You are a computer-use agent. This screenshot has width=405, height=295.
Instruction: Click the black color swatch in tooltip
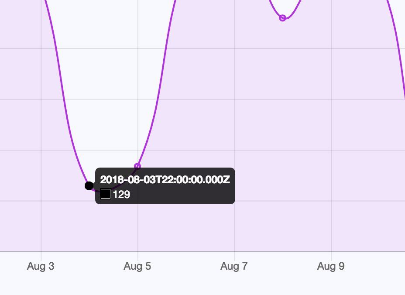point(105,194)
